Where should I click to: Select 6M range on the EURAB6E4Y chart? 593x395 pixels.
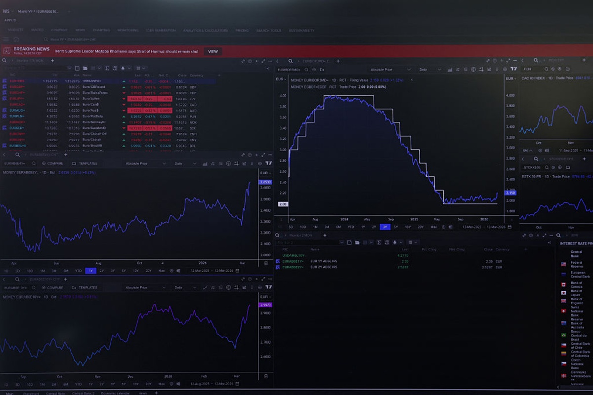[66, 271]
